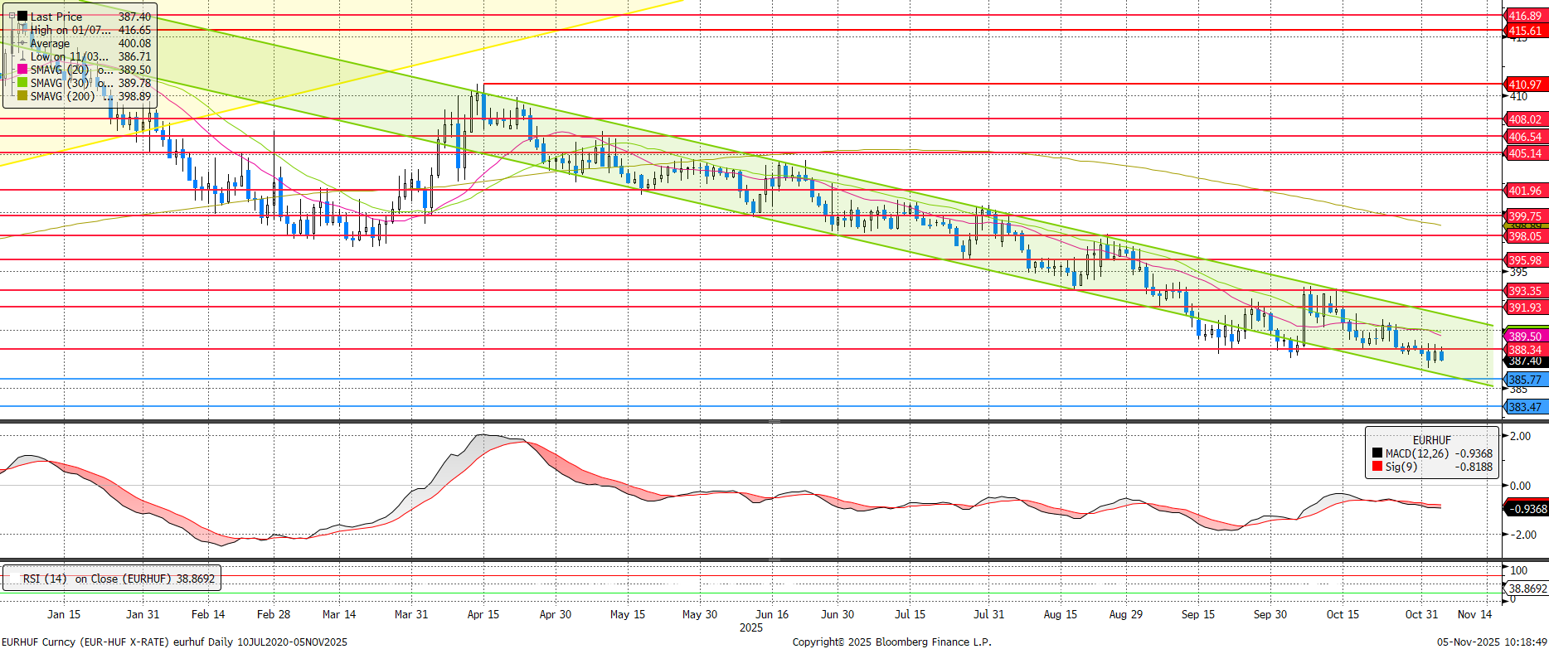Viewport: 1549px width, 649px height.
Task: Select the blue 383.47 price level tag
Action: 1524,407
